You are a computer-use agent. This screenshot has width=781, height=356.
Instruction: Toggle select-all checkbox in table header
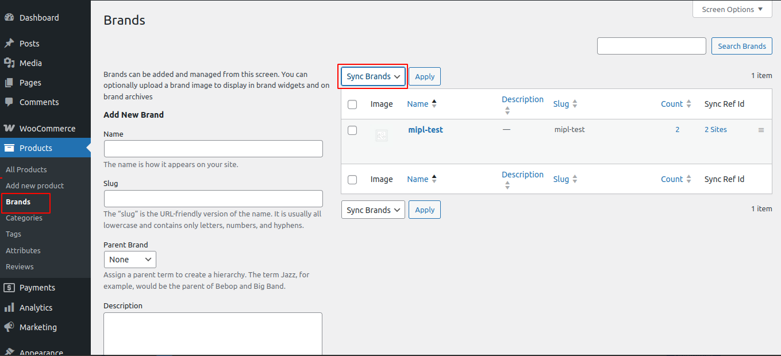click(352, 105)
